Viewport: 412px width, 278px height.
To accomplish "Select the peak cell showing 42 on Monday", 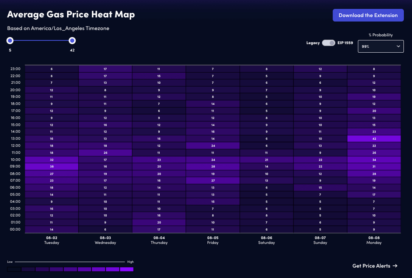I will click(374, 139).
